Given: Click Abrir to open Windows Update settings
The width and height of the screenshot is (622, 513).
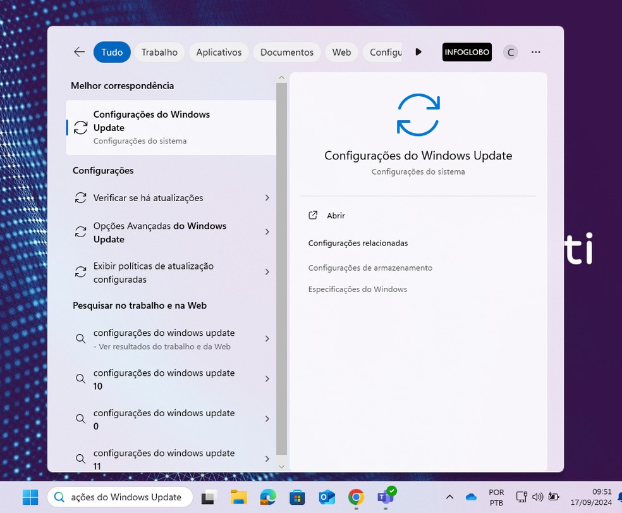Looking at the screenshot, I should [x=336, y=216].
